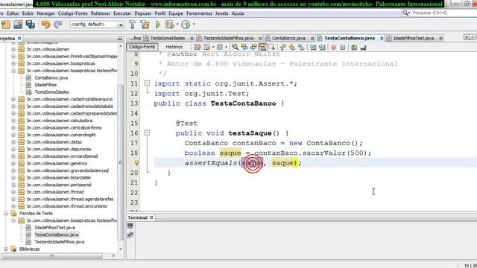This screenshot has width=477, height=268.
Task: Click the Save All icon
Action: point(31,25)
